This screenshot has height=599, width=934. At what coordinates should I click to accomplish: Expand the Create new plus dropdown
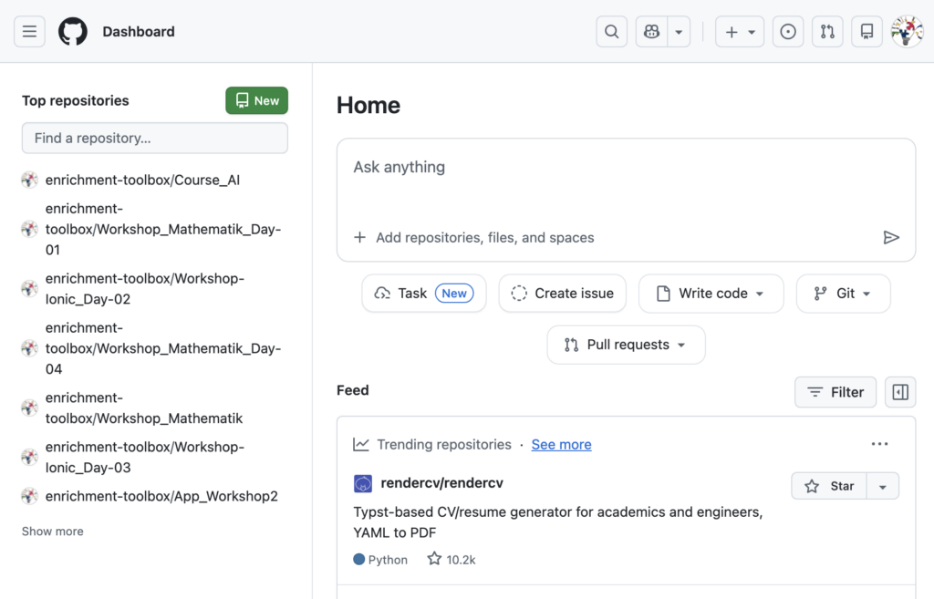click(740, 32)
